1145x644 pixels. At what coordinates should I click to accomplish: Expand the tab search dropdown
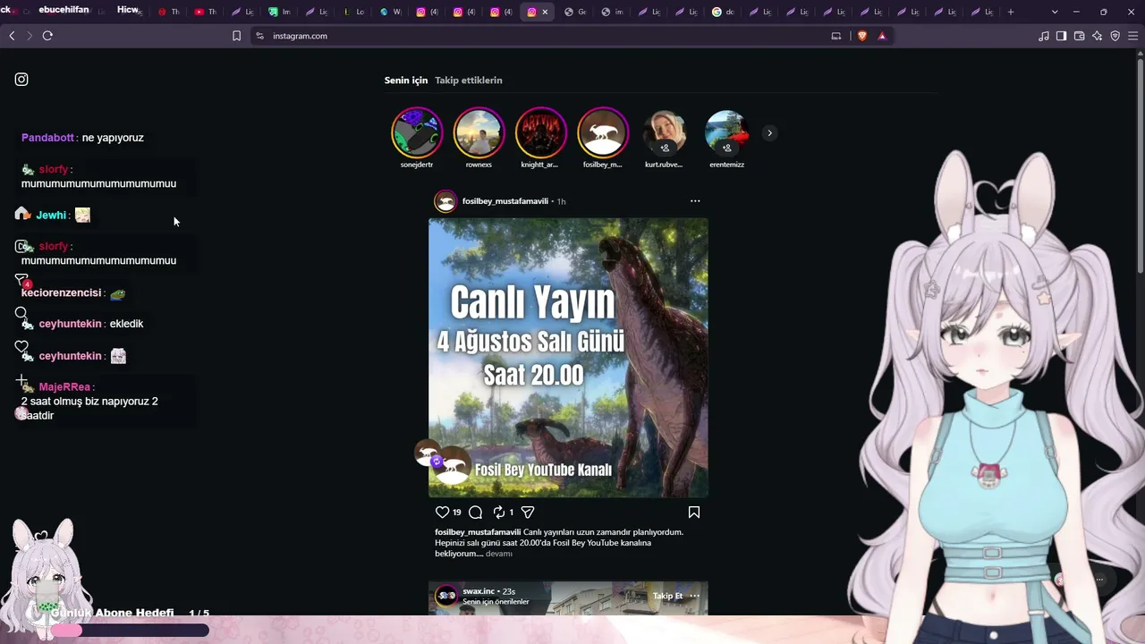pyautogui.click(x=1056, y=12)
